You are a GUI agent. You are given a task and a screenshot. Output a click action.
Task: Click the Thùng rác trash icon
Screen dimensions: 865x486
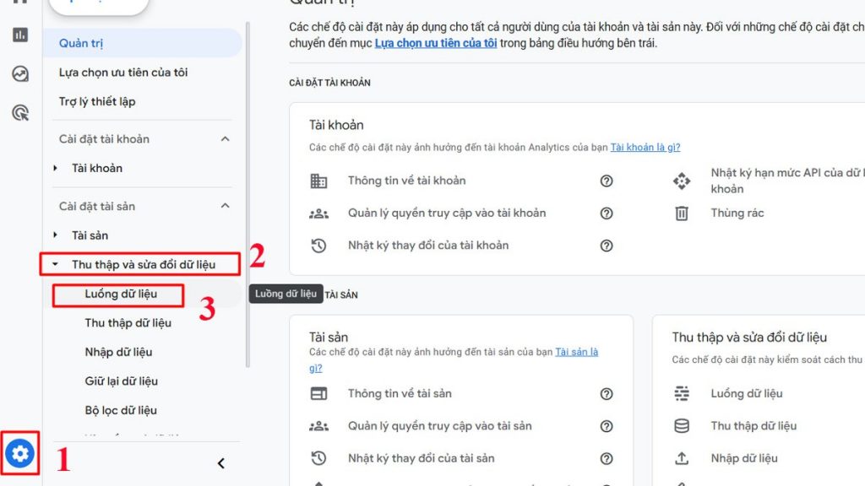tap(682, 213)
